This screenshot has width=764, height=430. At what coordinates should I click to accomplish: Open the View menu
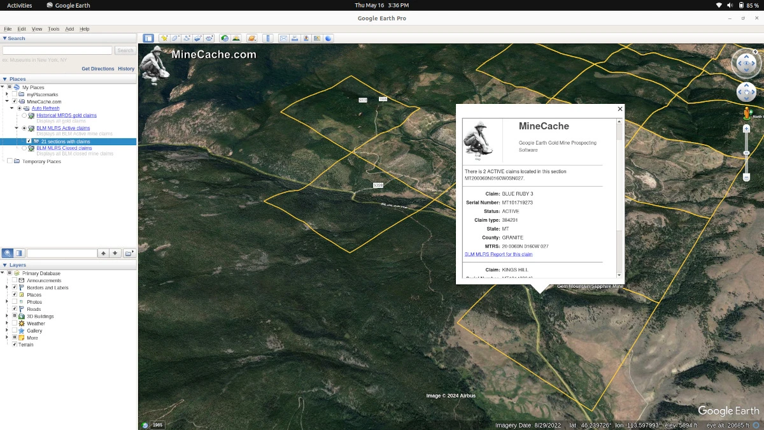tap(37, 29)
